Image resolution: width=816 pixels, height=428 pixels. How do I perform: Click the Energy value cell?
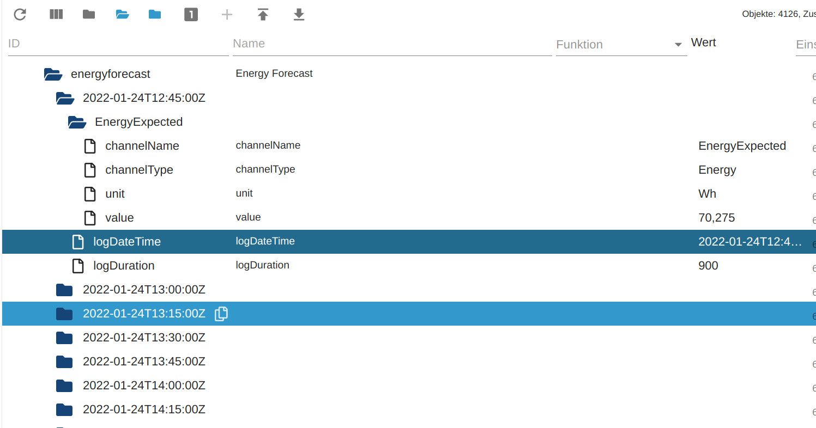tap(717, 170)
